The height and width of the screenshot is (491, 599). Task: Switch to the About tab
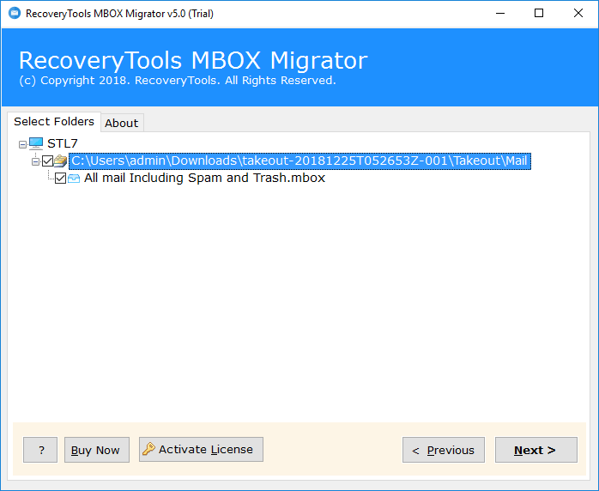122,123
